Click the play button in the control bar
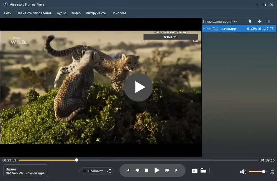Viewport: 277px width, 181px height. tap(157, 170)
